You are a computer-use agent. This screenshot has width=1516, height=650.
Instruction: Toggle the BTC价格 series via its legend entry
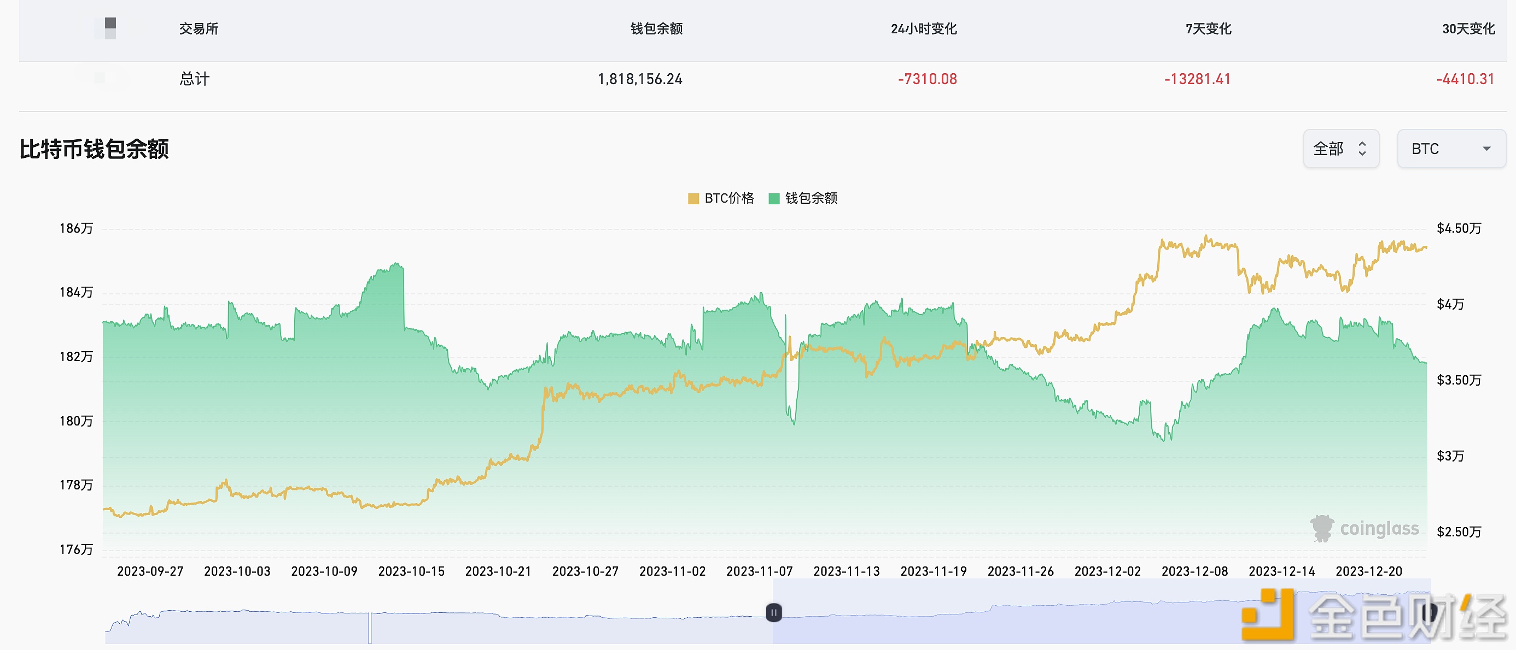point(719,199)
